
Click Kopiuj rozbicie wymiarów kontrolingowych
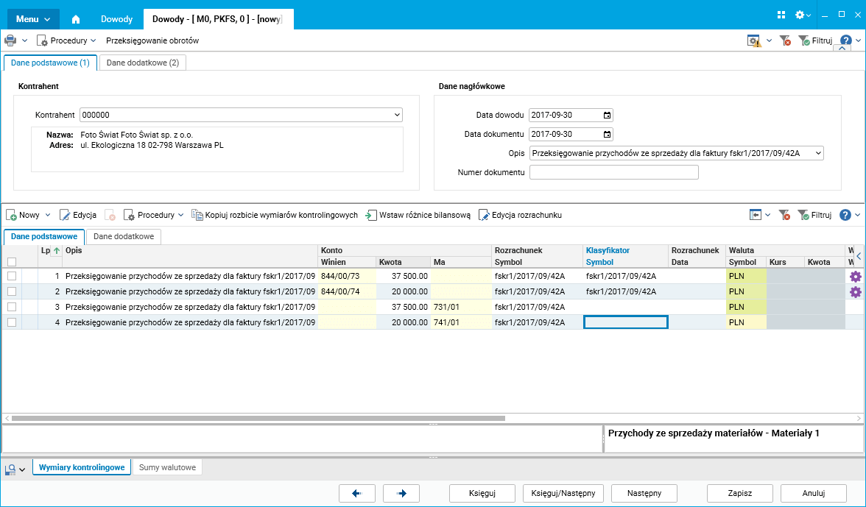click(x=275, y=215)
